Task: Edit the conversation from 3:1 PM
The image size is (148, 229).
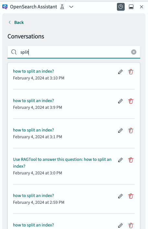Action: [120, 130]
